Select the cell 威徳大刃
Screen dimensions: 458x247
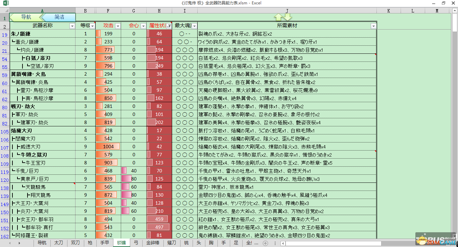(x=42, y=147)
